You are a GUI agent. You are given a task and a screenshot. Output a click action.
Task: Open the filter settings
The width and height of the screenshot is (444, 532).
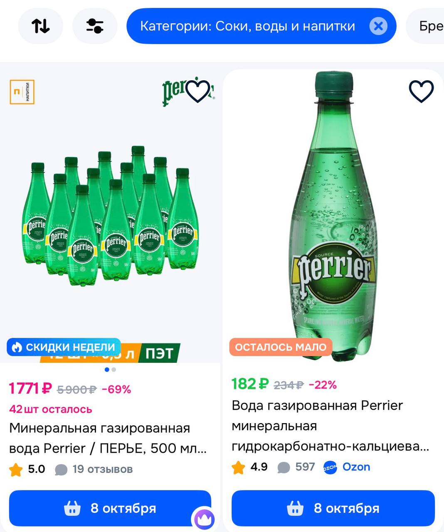[95, 26]
